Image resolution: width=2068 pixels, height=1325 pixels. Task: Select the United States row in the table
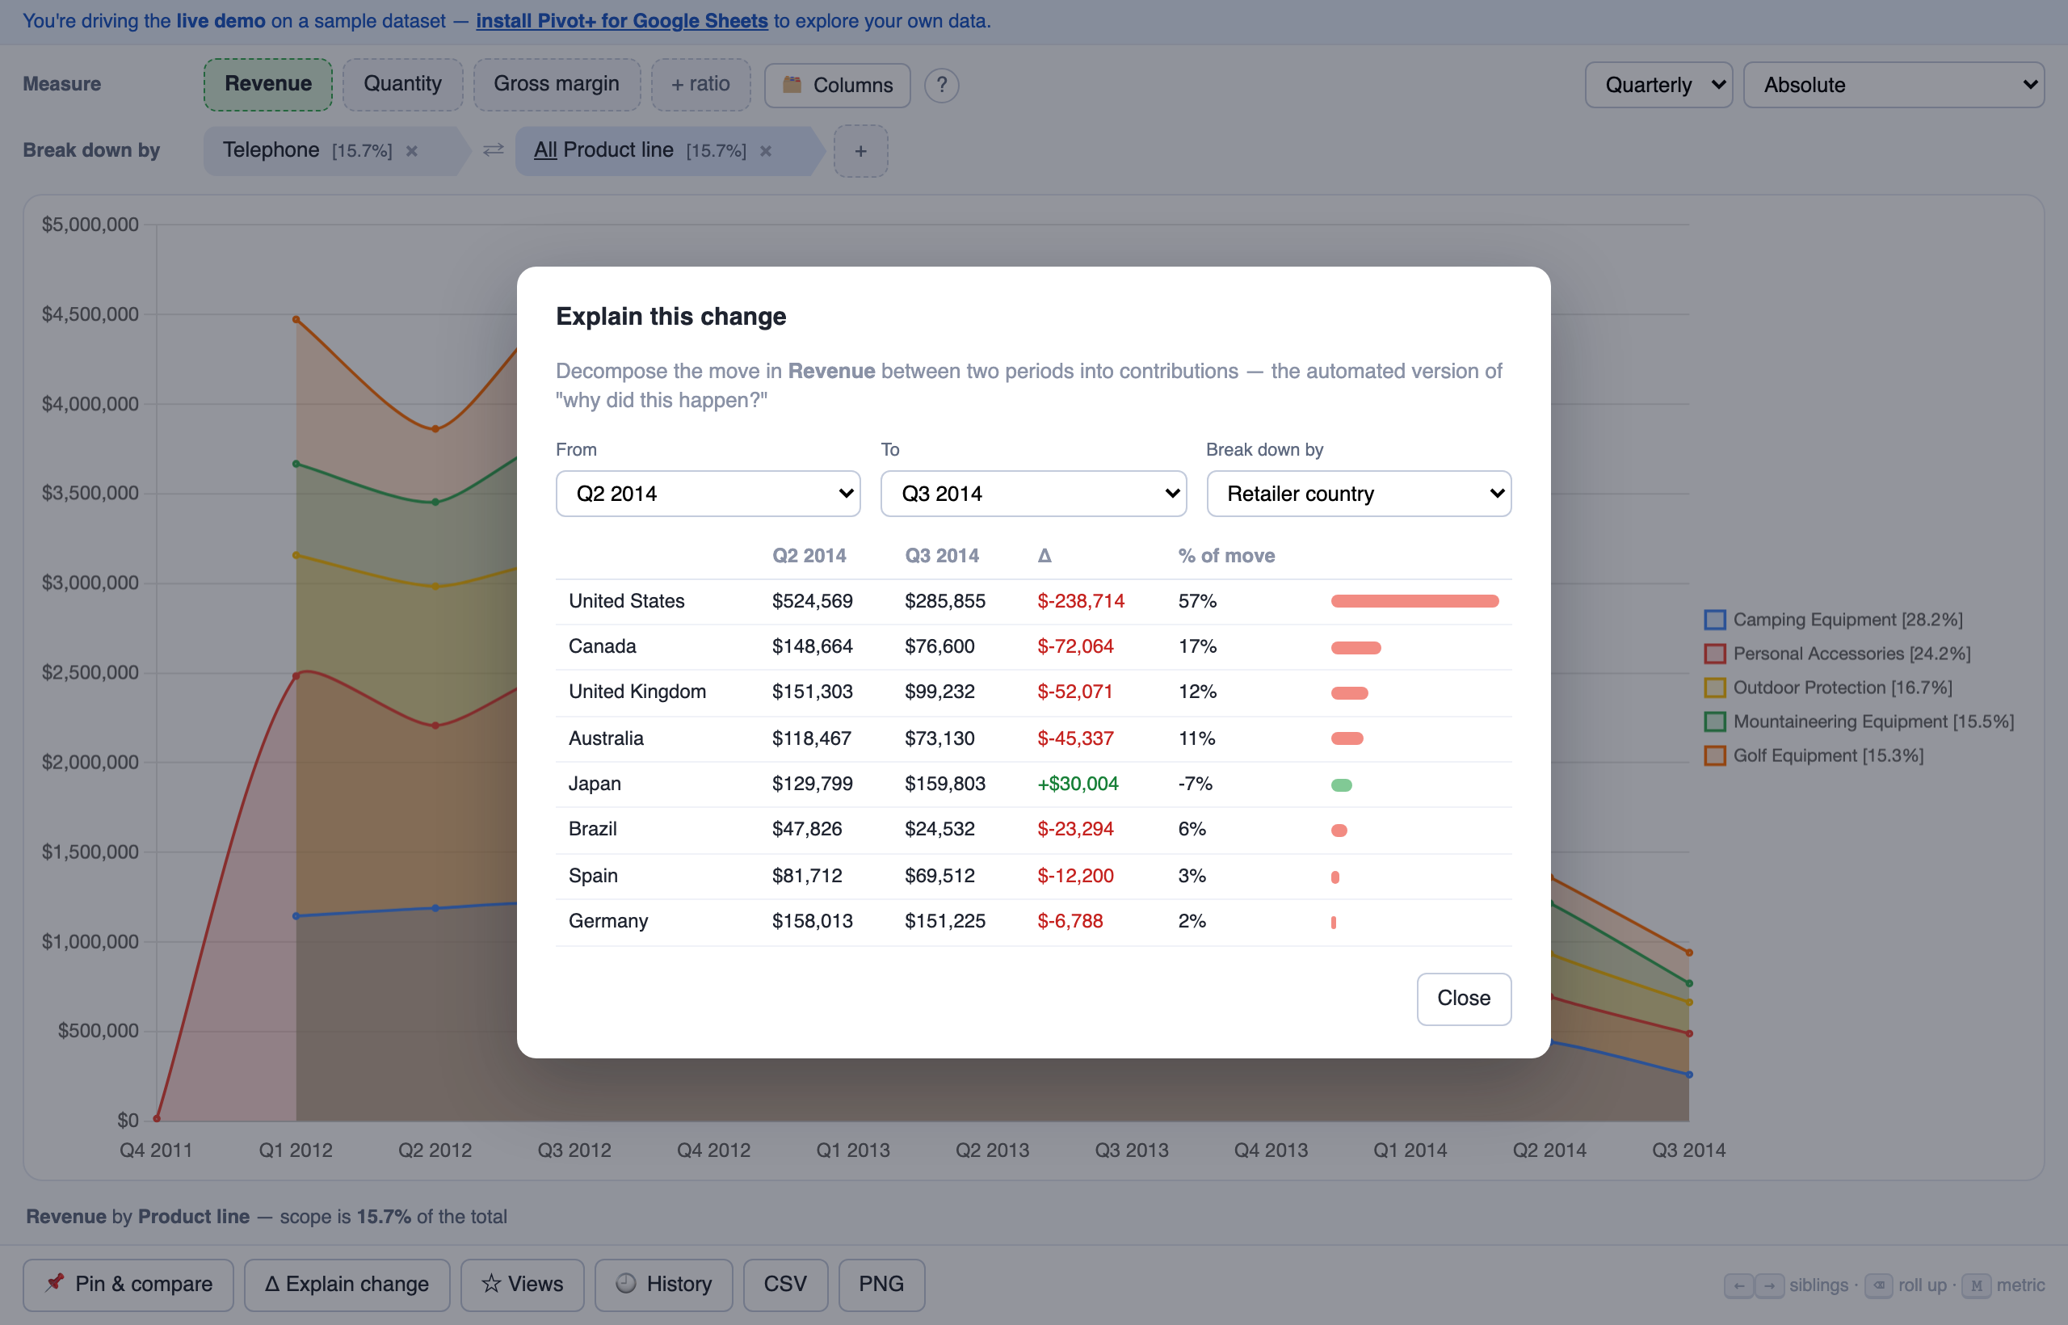click(1033, 601)
